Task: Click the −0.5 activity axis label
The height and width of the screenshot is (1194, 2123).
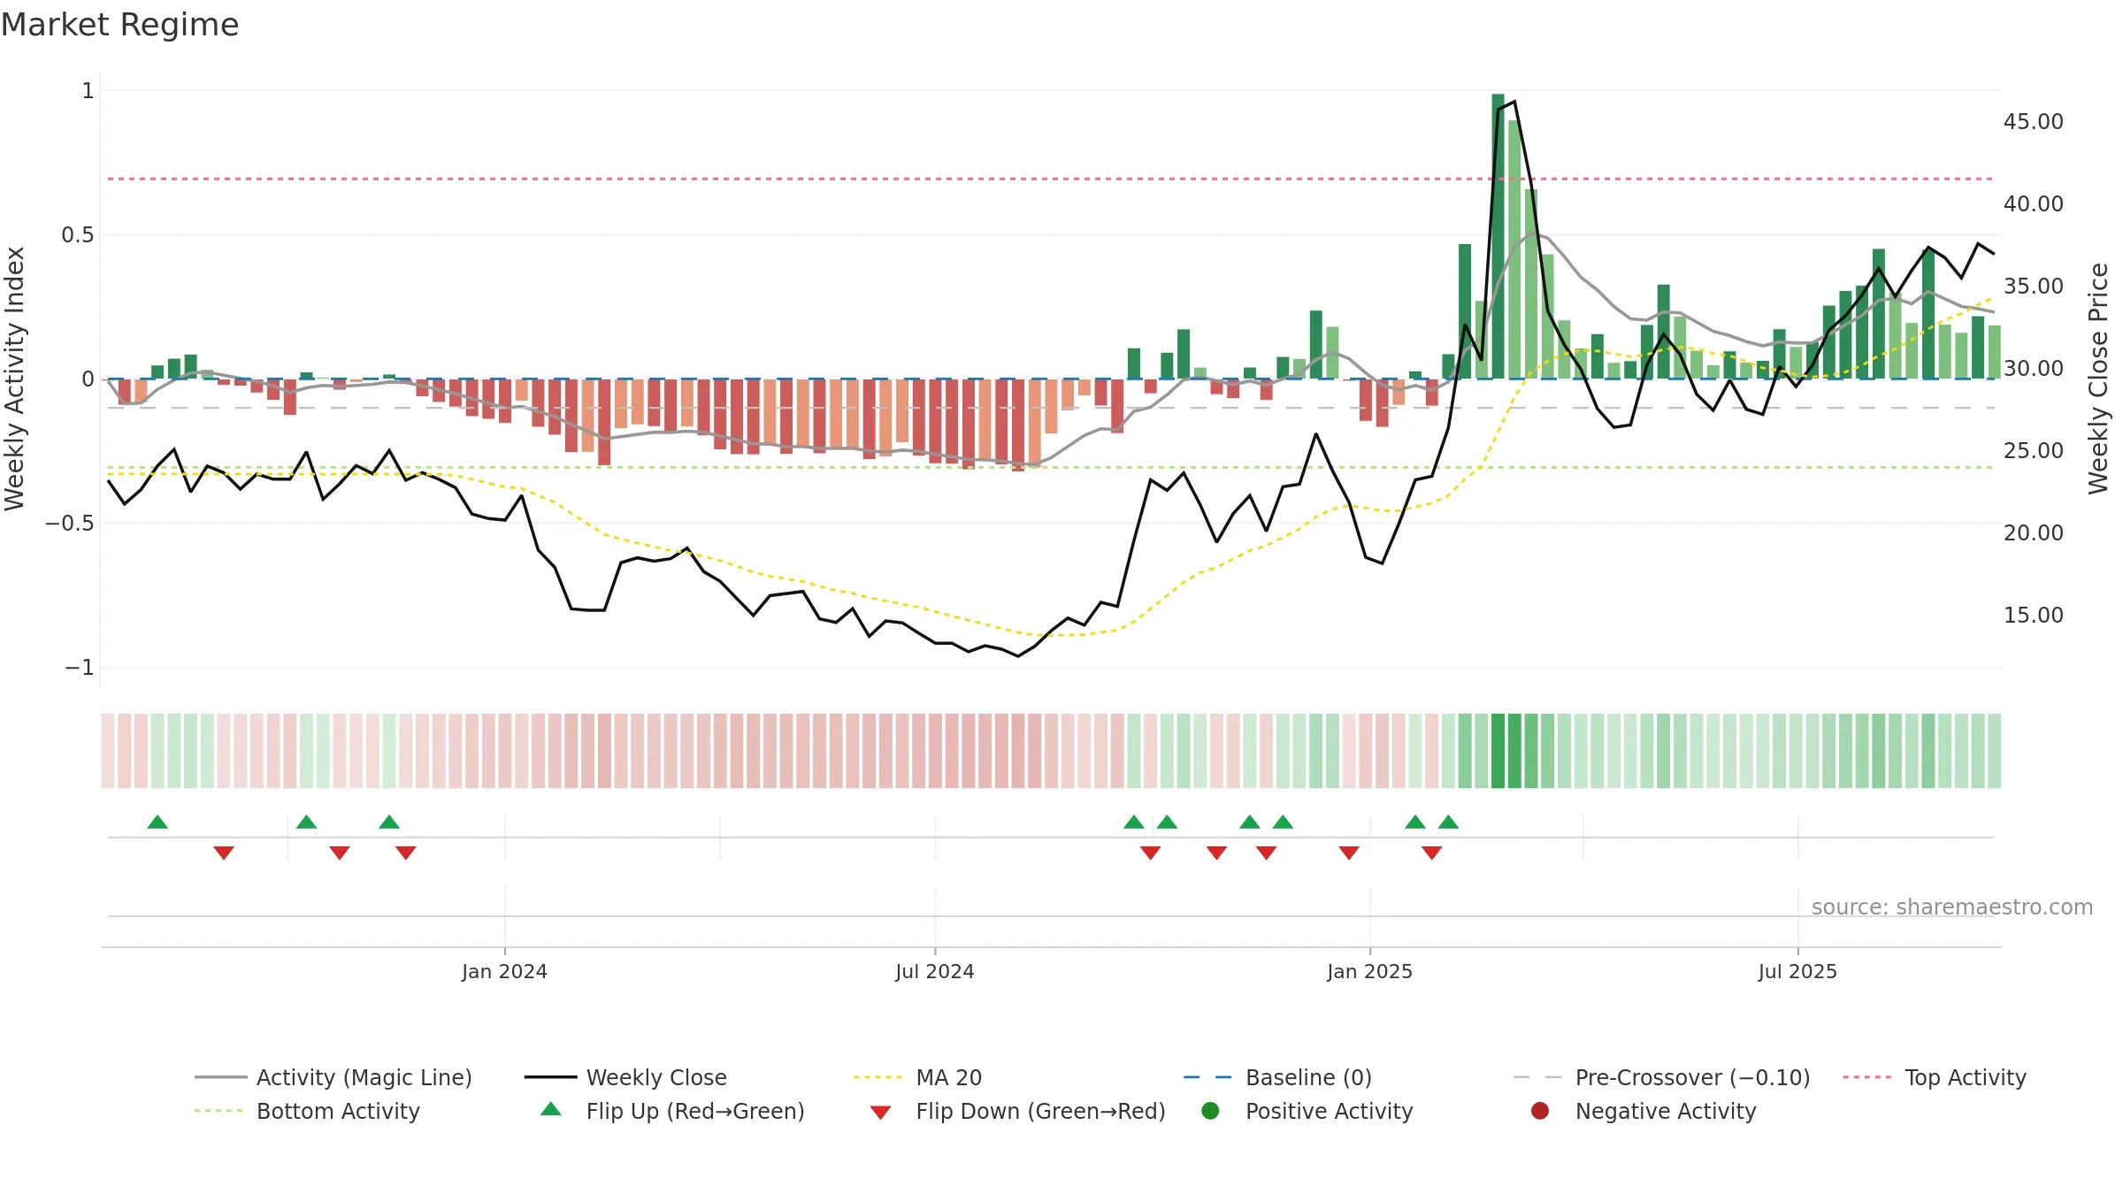Action: pos(70,524)
